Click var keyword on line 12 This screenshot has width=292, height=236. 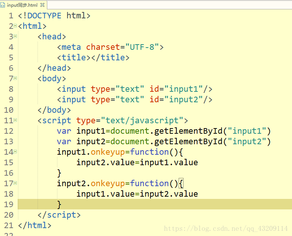click(x=64, y=131)
